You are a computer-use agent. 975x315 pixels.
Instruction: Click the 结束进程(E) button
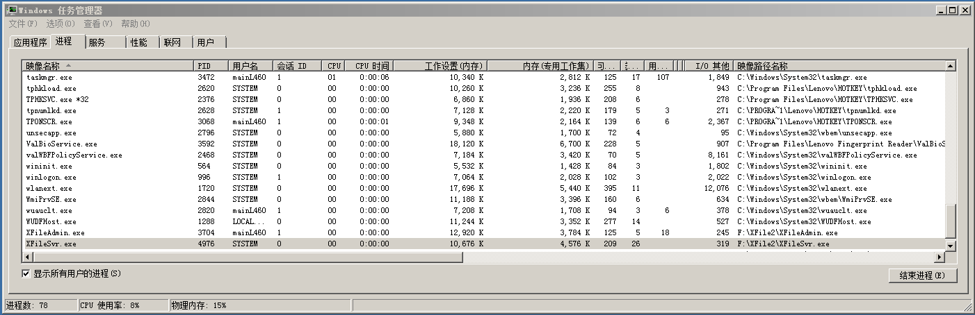coord(922,275)
